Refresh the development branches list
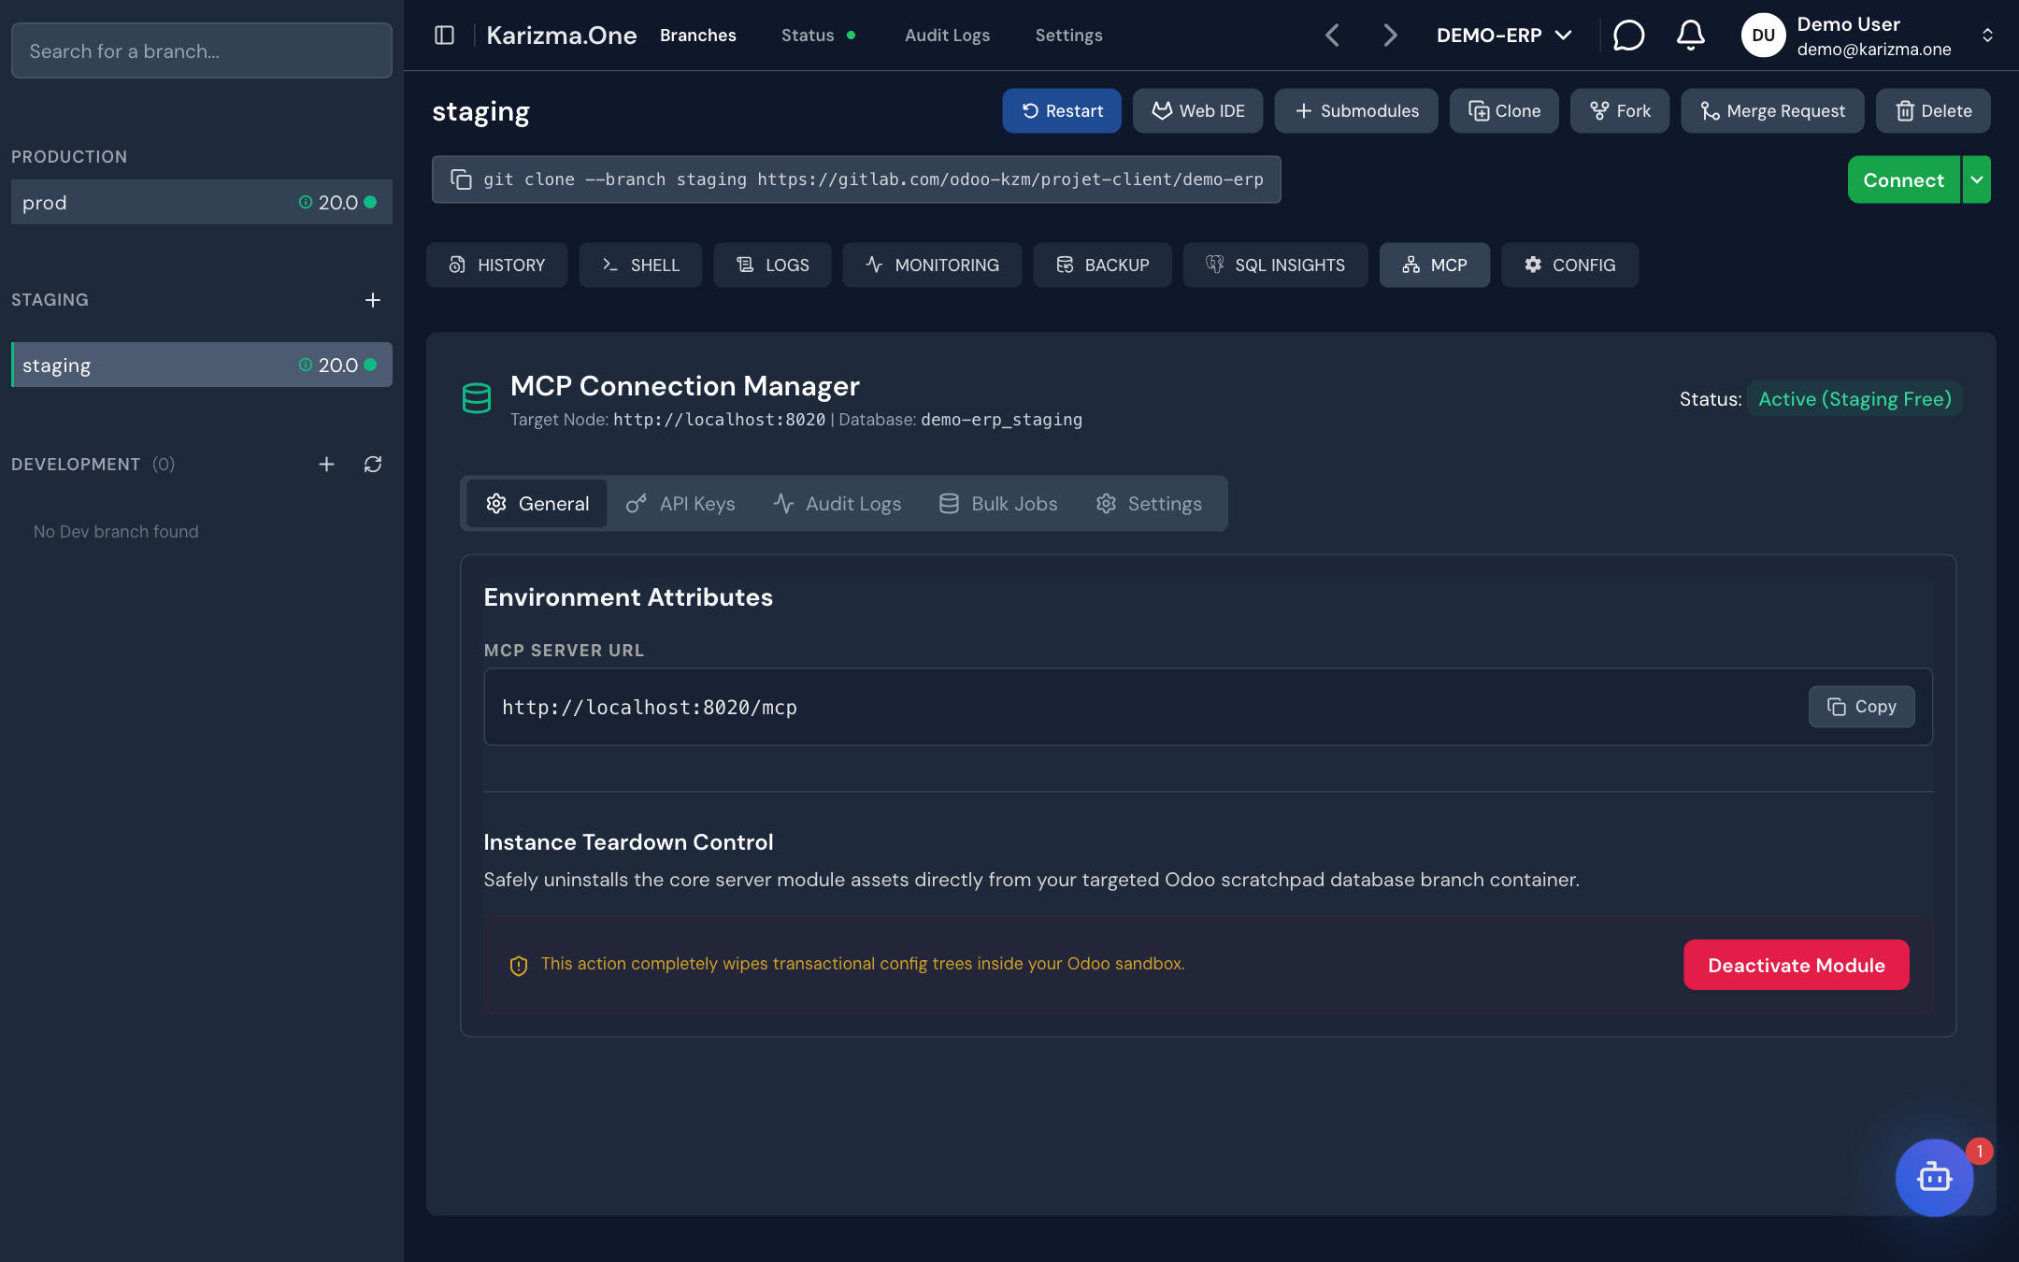This screenshot has height=1262, width=2019. click(373, 465)
